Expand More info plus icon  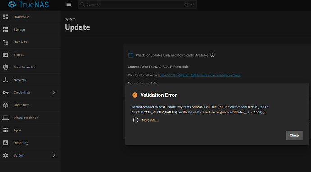click(x=136, y=120)
